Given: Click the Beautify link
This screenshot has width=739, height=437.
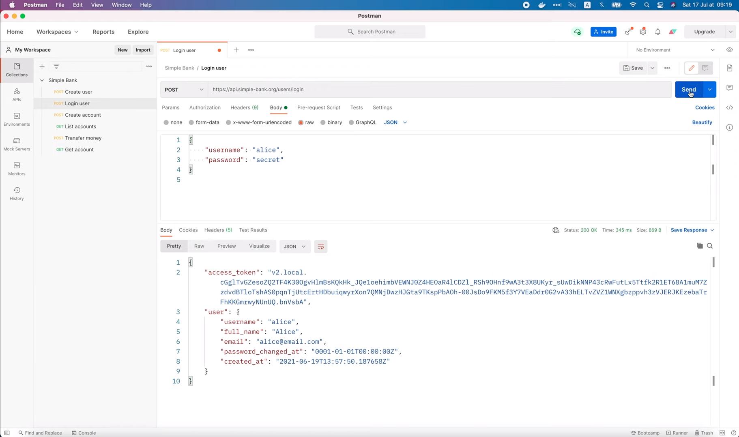Looking at the screenshot, I should coord(702,122).
